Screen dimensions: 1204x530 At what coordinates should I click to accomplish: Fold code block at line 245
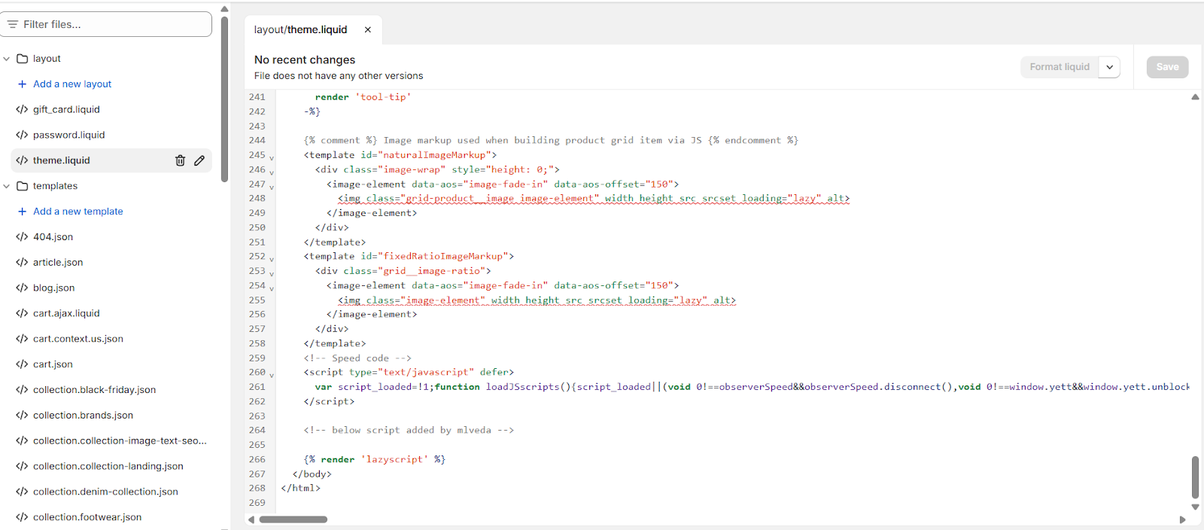pyautogui.click(x=272, y=157)
